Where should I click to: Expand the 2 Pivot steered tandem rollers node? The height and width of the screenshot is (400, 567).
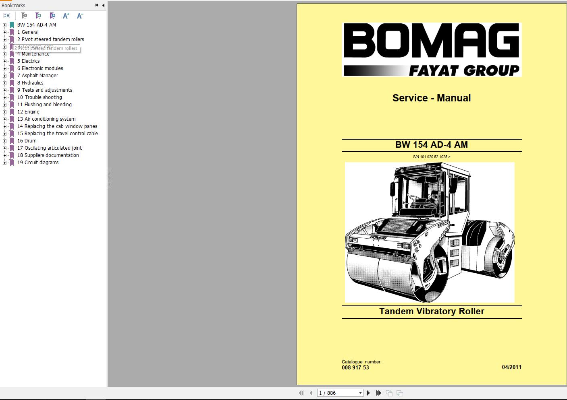click(4, 39)
